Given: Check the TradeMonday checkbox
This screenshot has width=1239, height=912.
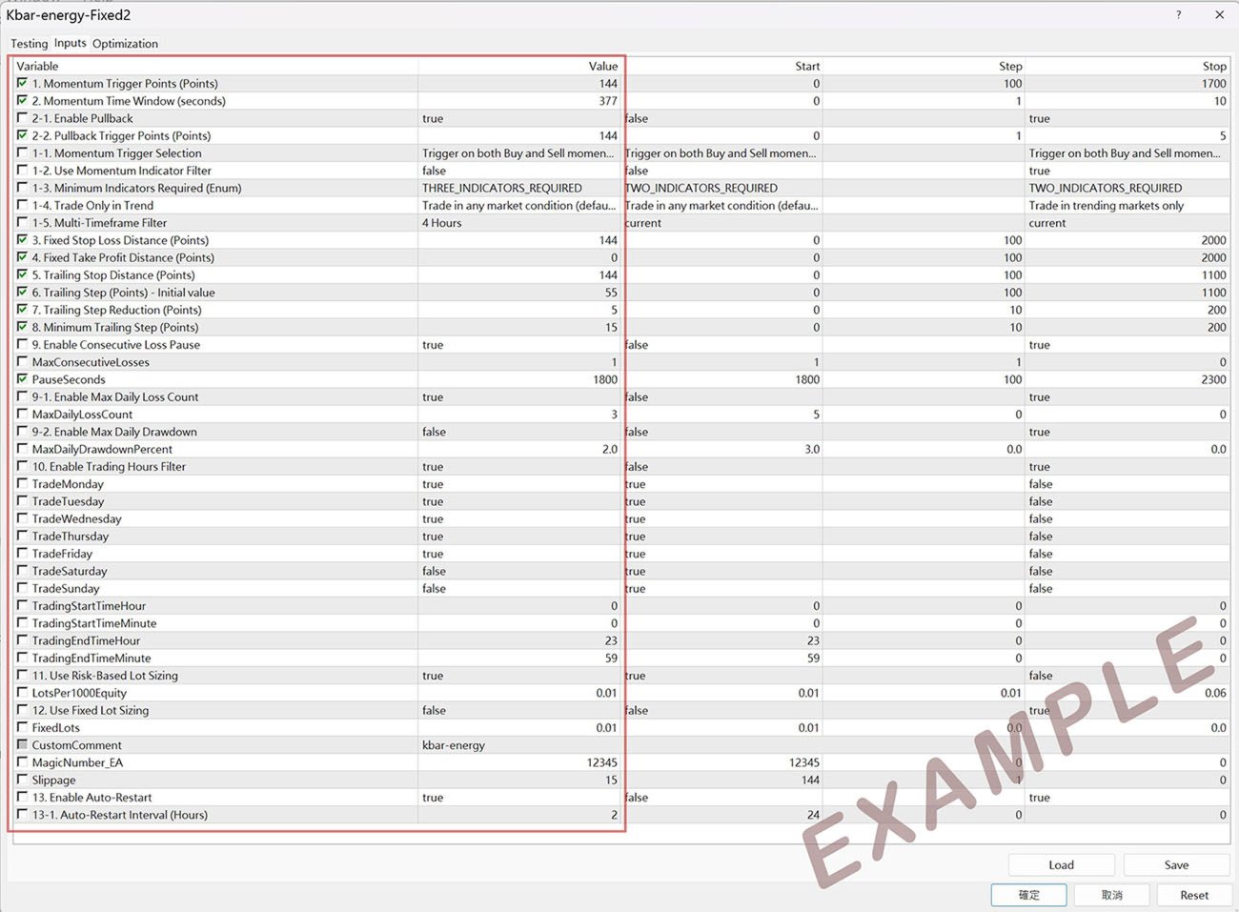Looking at the screenshot, I should [x=22, y=483].
